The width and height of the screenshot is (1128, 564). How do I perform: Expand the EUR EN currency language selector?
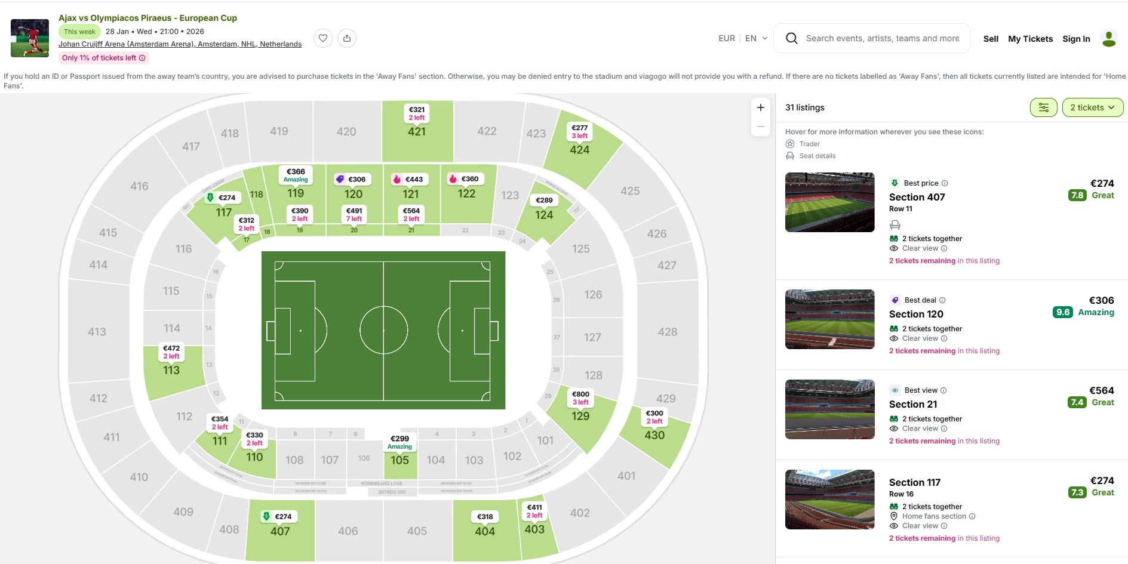[743, 38]
